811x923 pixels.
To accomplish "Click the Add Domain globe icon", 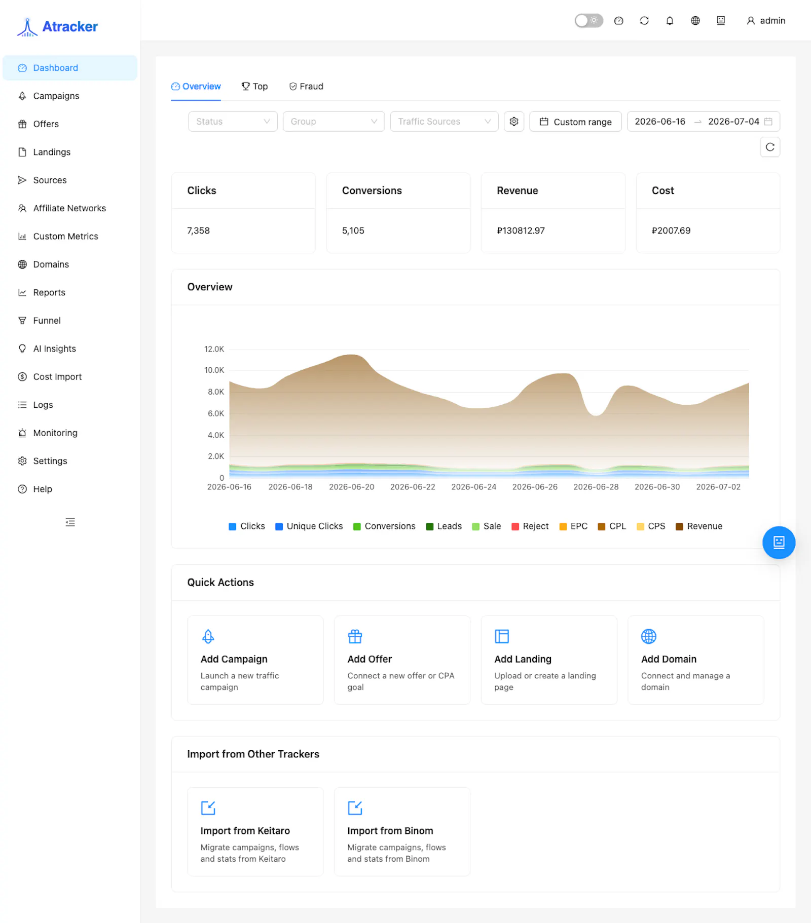I will [649, 636].
